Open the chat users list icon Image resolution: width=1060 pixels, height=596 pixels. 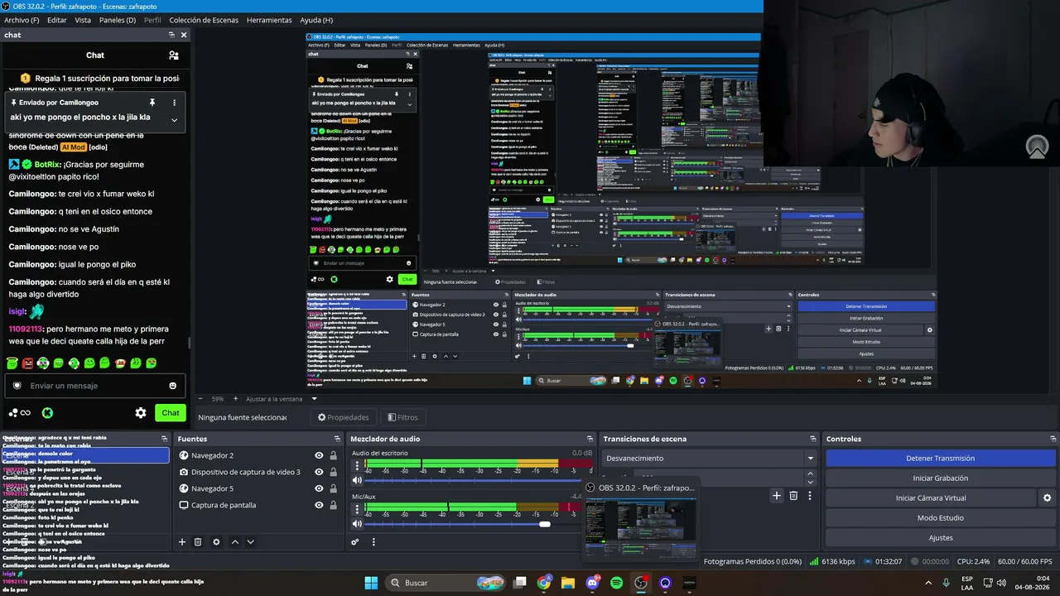(174, 55)
